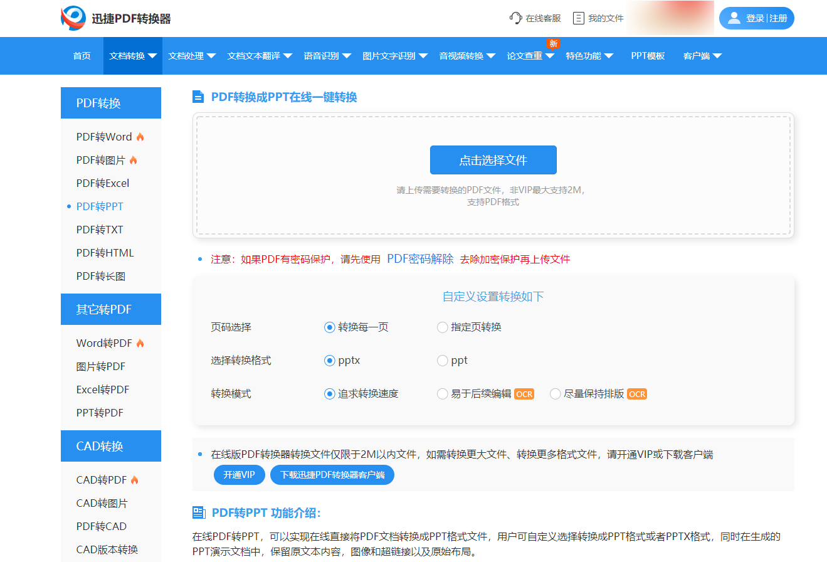The height and width of the screenshot is (562, 827).
Task: Select 易于后续编辑 conversion mode
Action: 443,394
